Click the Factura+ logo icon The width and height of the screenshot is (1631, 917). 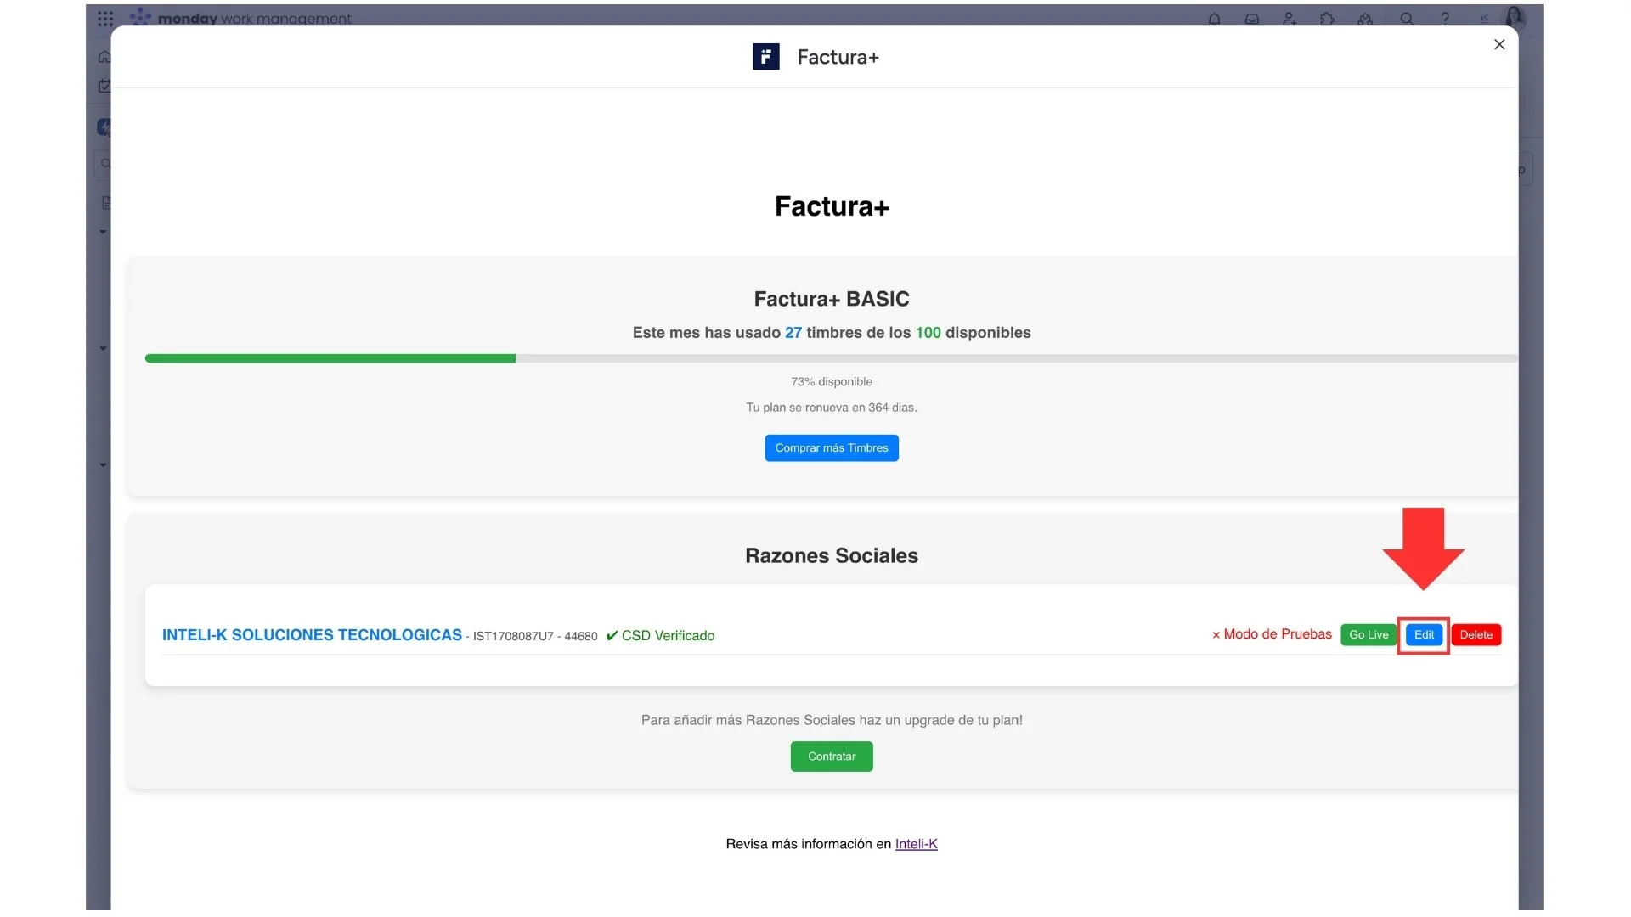pyautogui.click(x=766, y=57)
